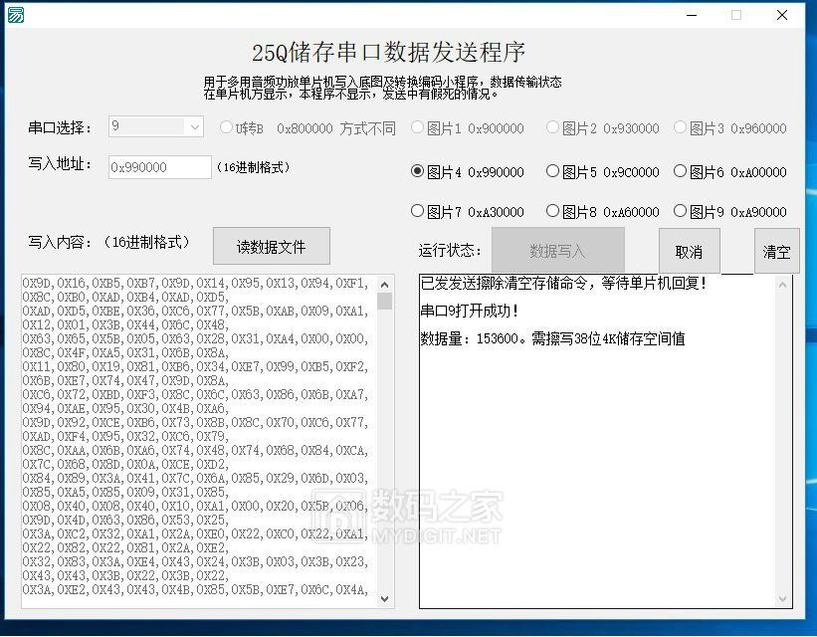Pick 图片6 0xA00000 radio button
This screenshot has width=817, height=637.
tap(681, 171)
